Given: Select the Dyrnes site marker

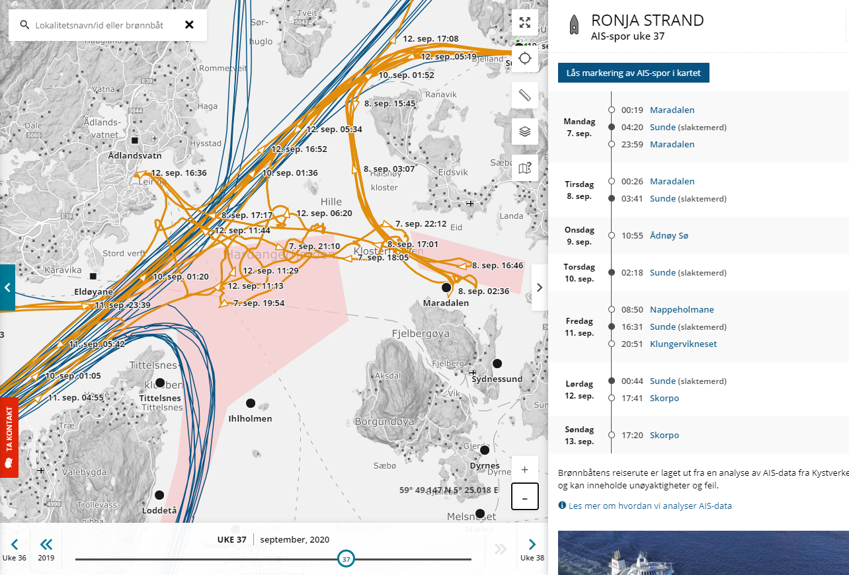Looking at the screenshot, I should (x=485, y=450).
